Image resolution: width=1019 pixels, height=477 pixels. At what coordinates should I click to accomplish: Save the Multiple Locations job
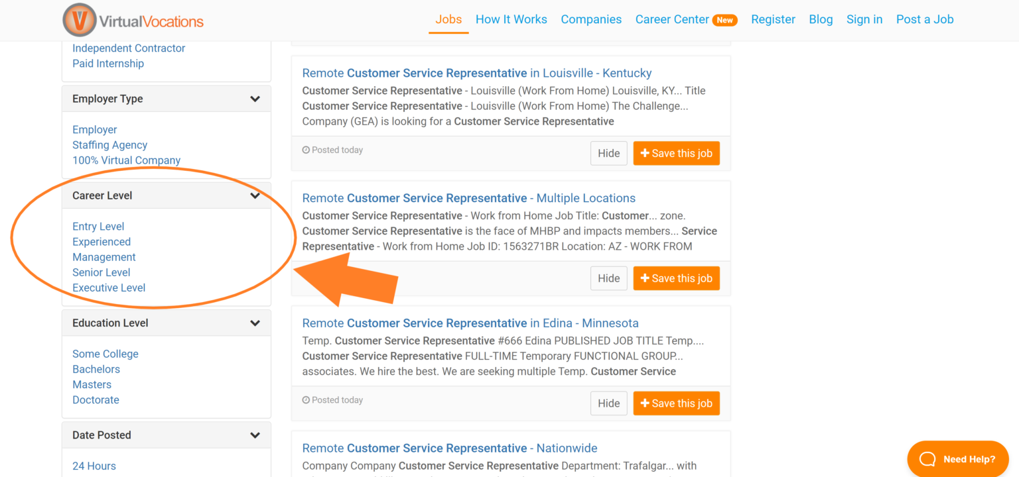[x=676, y=278]
